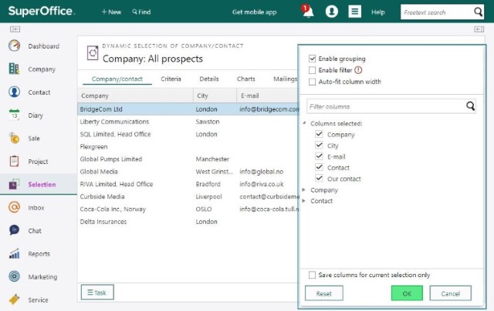The width and height of the screenshot is (494, 311).
Task: Open the Reports chart icon
Action: point(14,253)
